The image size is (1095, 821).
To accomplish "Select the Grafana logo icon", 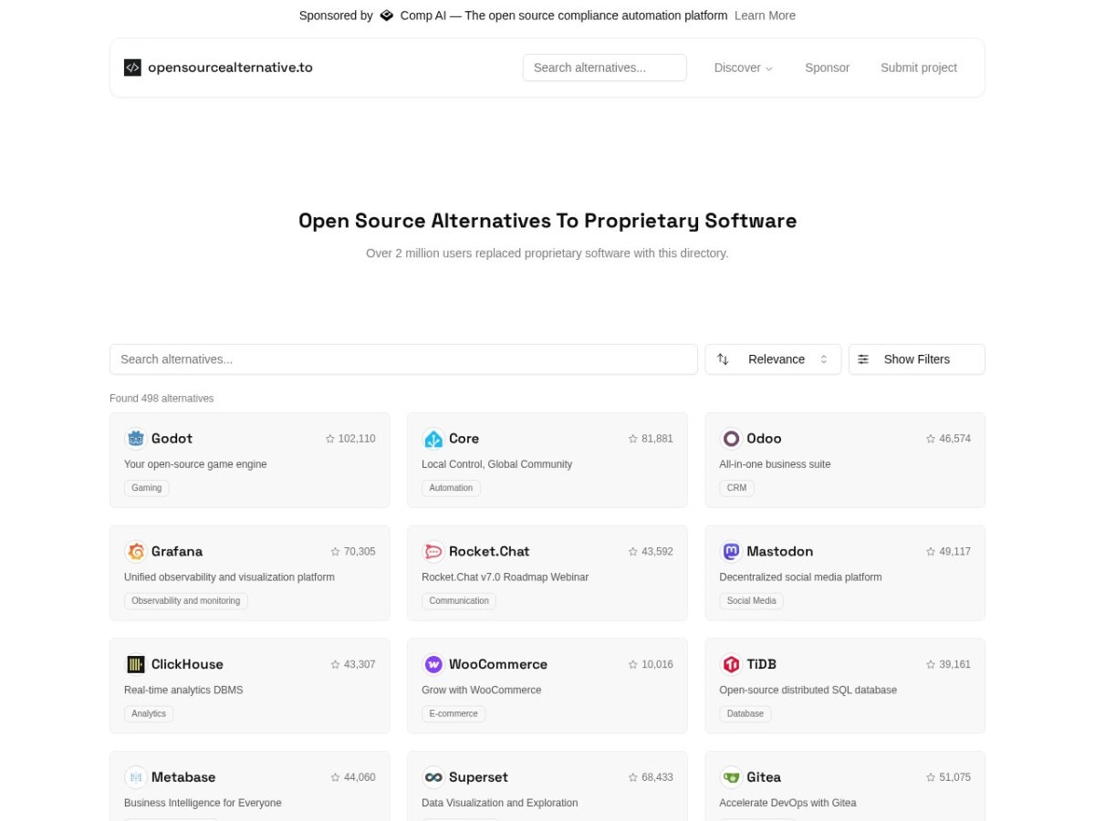I will click(x=135, y=551).
